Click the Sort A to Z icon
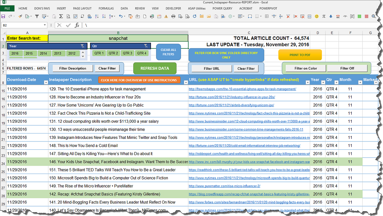The image size is (383, 216). coord(96,16)
